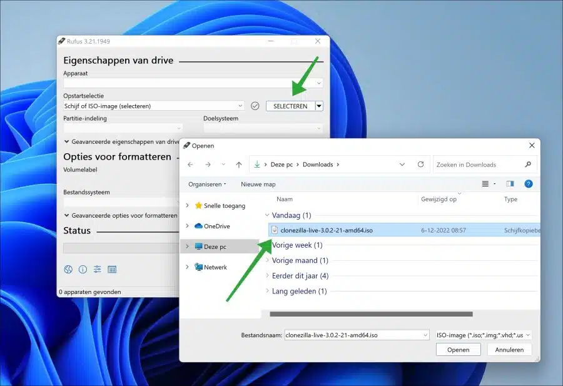
Task: Open the Organiseren menu
Action: [x=207, y=184]
